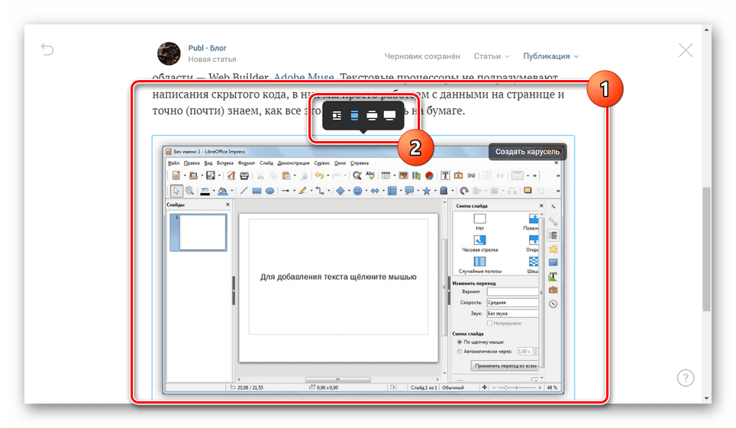736x428 pixels.
Task: Click the 'Черновик сохранён' status text
Action: 422,56
